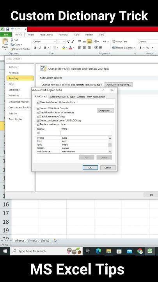This screenshot has height=282, width=158.
Task: Click the Orientation icon
Action: [x=96, y=42]
